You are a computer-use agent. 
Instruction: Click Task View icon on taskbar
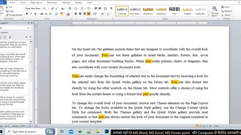(62, 132)
